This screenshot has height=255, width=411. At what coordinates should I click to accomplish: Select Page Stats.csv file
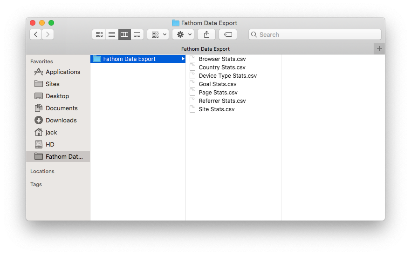(233, 93)
